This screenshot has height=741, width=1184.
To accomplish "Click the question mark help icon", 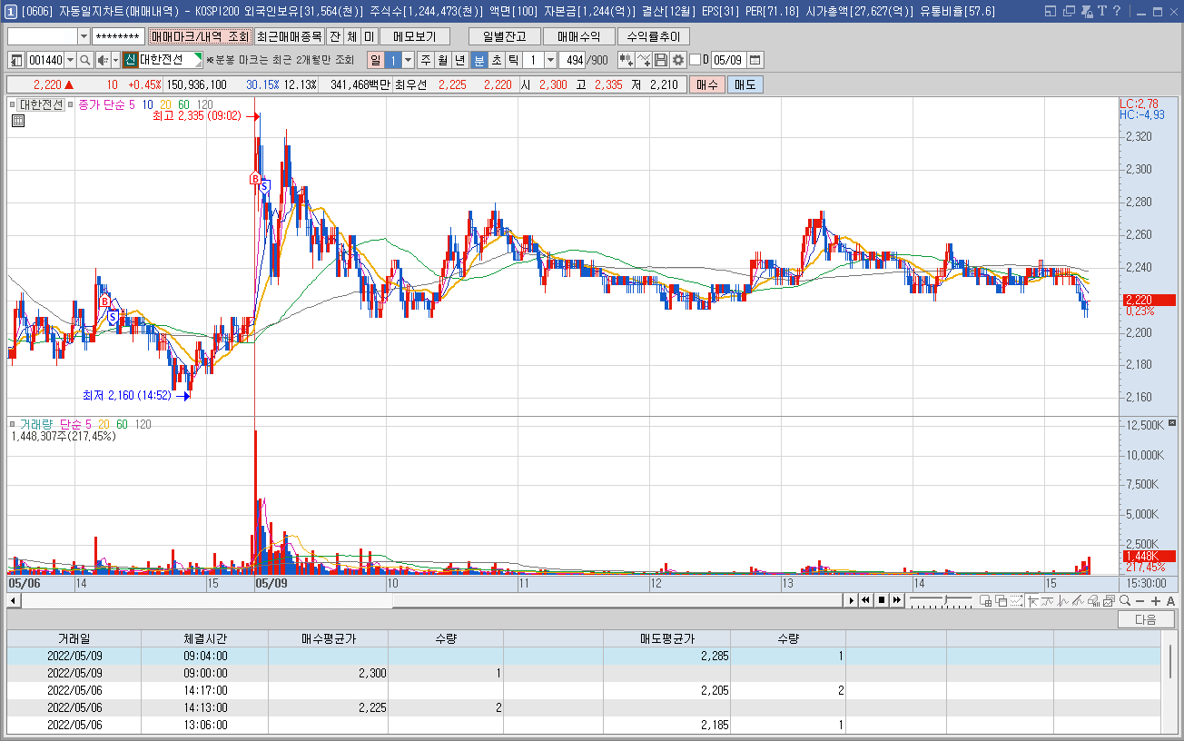I will [1116, 12].
